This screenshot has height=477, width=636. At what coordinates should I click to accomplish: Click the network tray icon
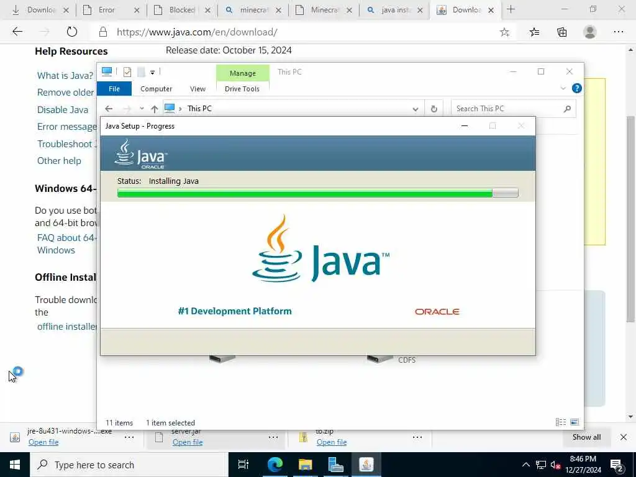click(x=541, y=465)
